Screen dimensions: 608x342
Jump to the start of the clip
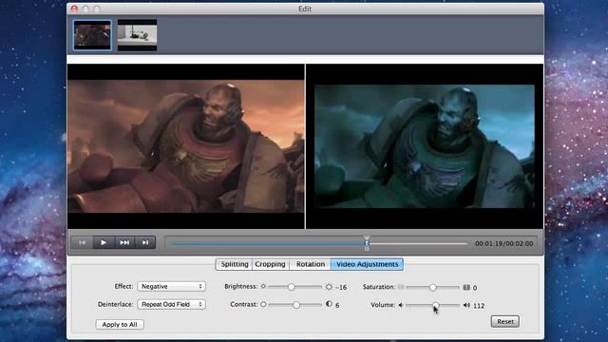click(83, 242)
